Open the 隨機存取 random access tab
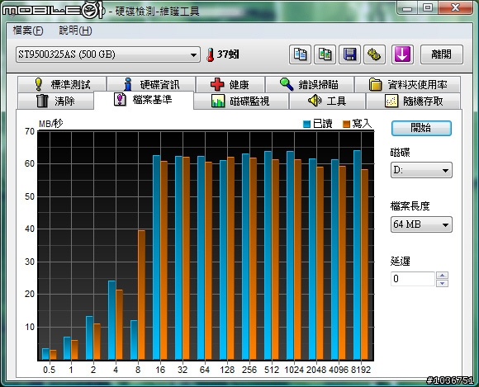This screenshot has width=479, height=387. point(413,101)
